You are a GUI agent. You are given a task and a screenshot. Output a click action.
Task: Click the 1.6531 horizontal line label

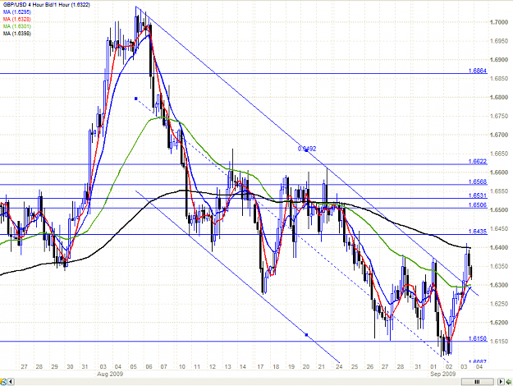[x=478, y=195]
